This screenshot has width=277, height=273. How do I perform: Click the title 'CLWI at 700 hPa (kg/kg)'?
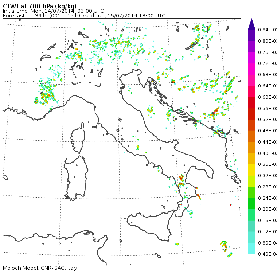point(40,6)
